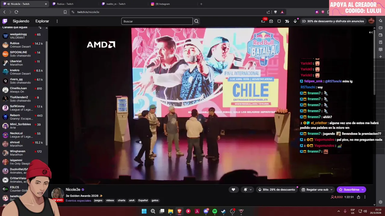The width and height of the screenshot is (385, 216).
Task: Add item to browser sidebar plus
Action: [x=380, y=57]
